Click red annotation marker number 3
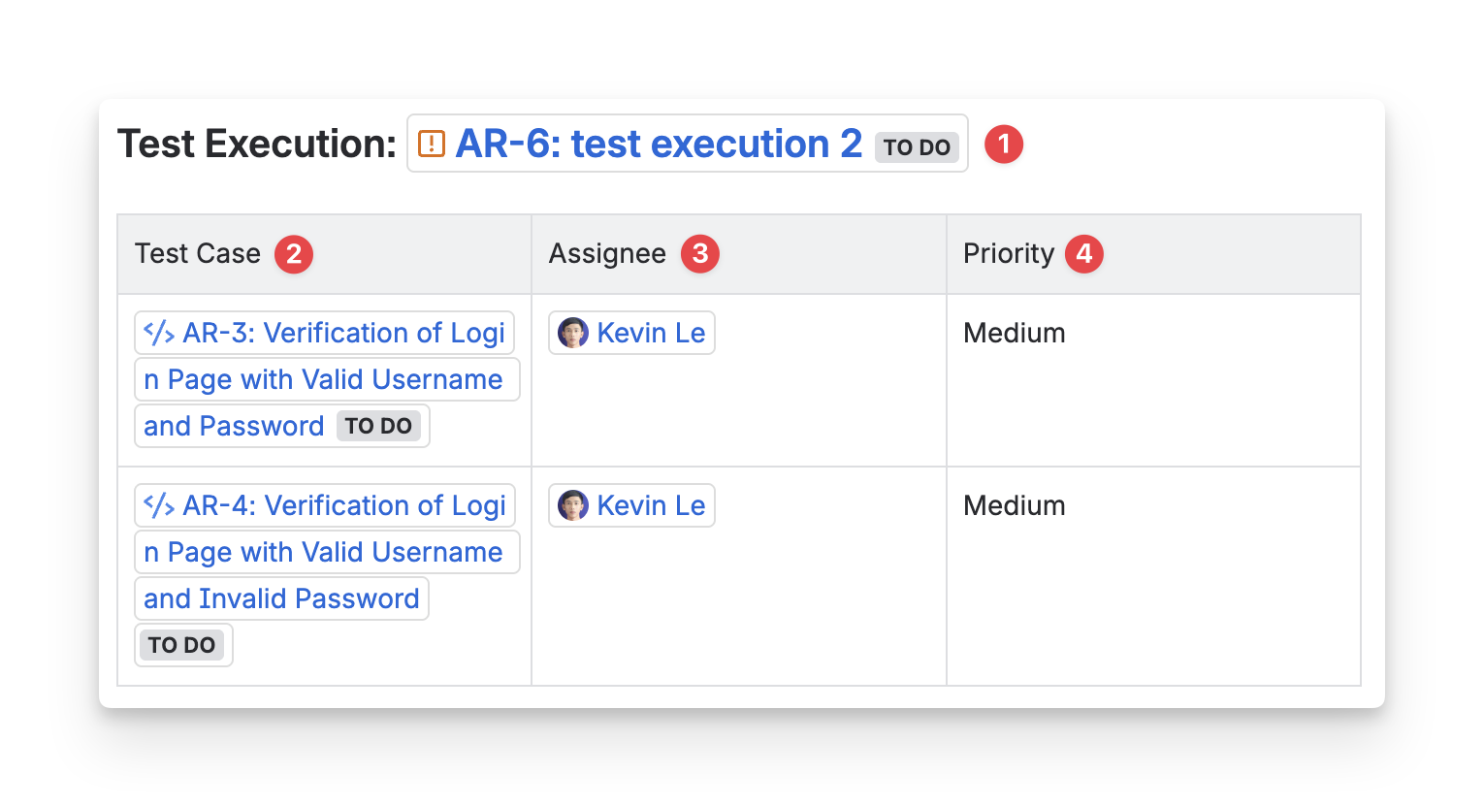 [700, 254]
